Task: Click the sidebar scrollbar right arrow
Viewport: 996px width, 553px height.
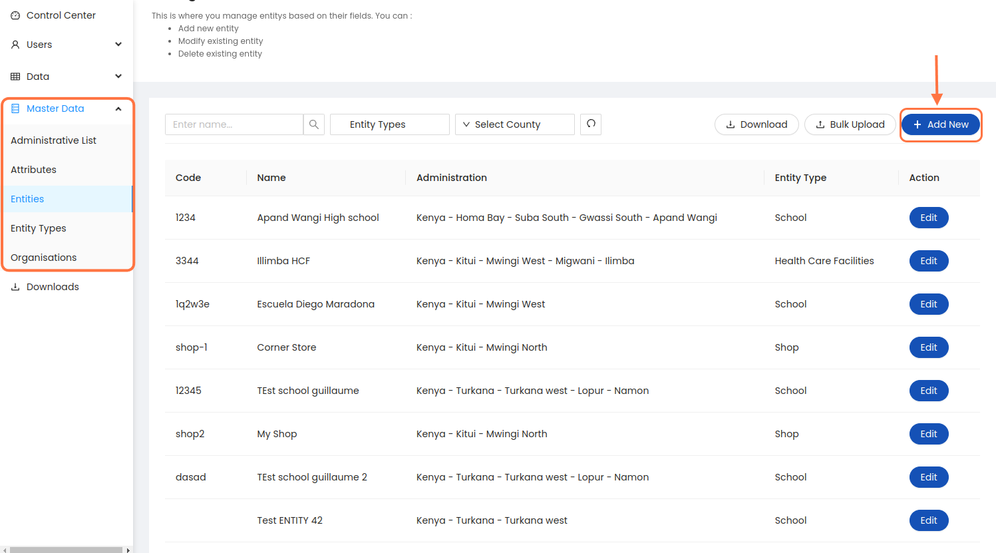Action: tap(128, 550)
